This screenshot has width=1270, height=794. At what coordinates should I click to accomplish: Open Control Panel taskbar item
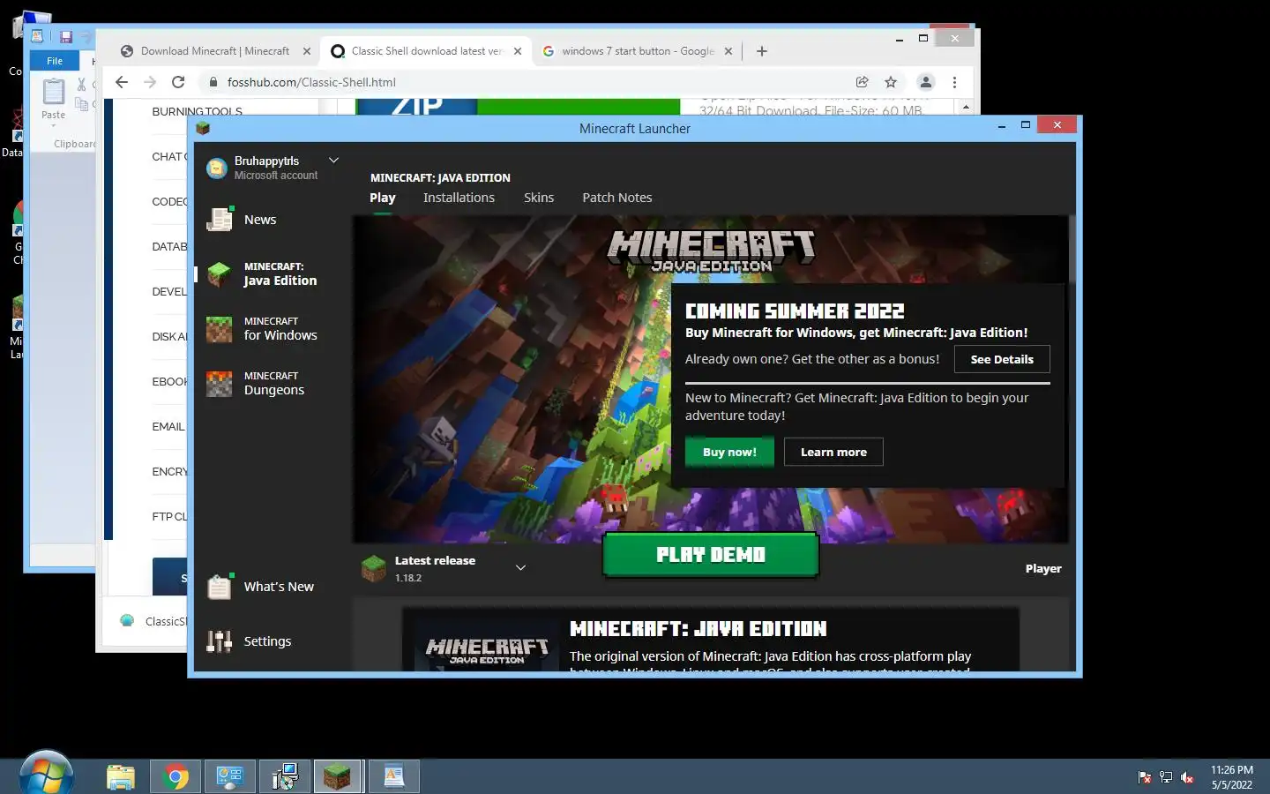click(230, 777)
